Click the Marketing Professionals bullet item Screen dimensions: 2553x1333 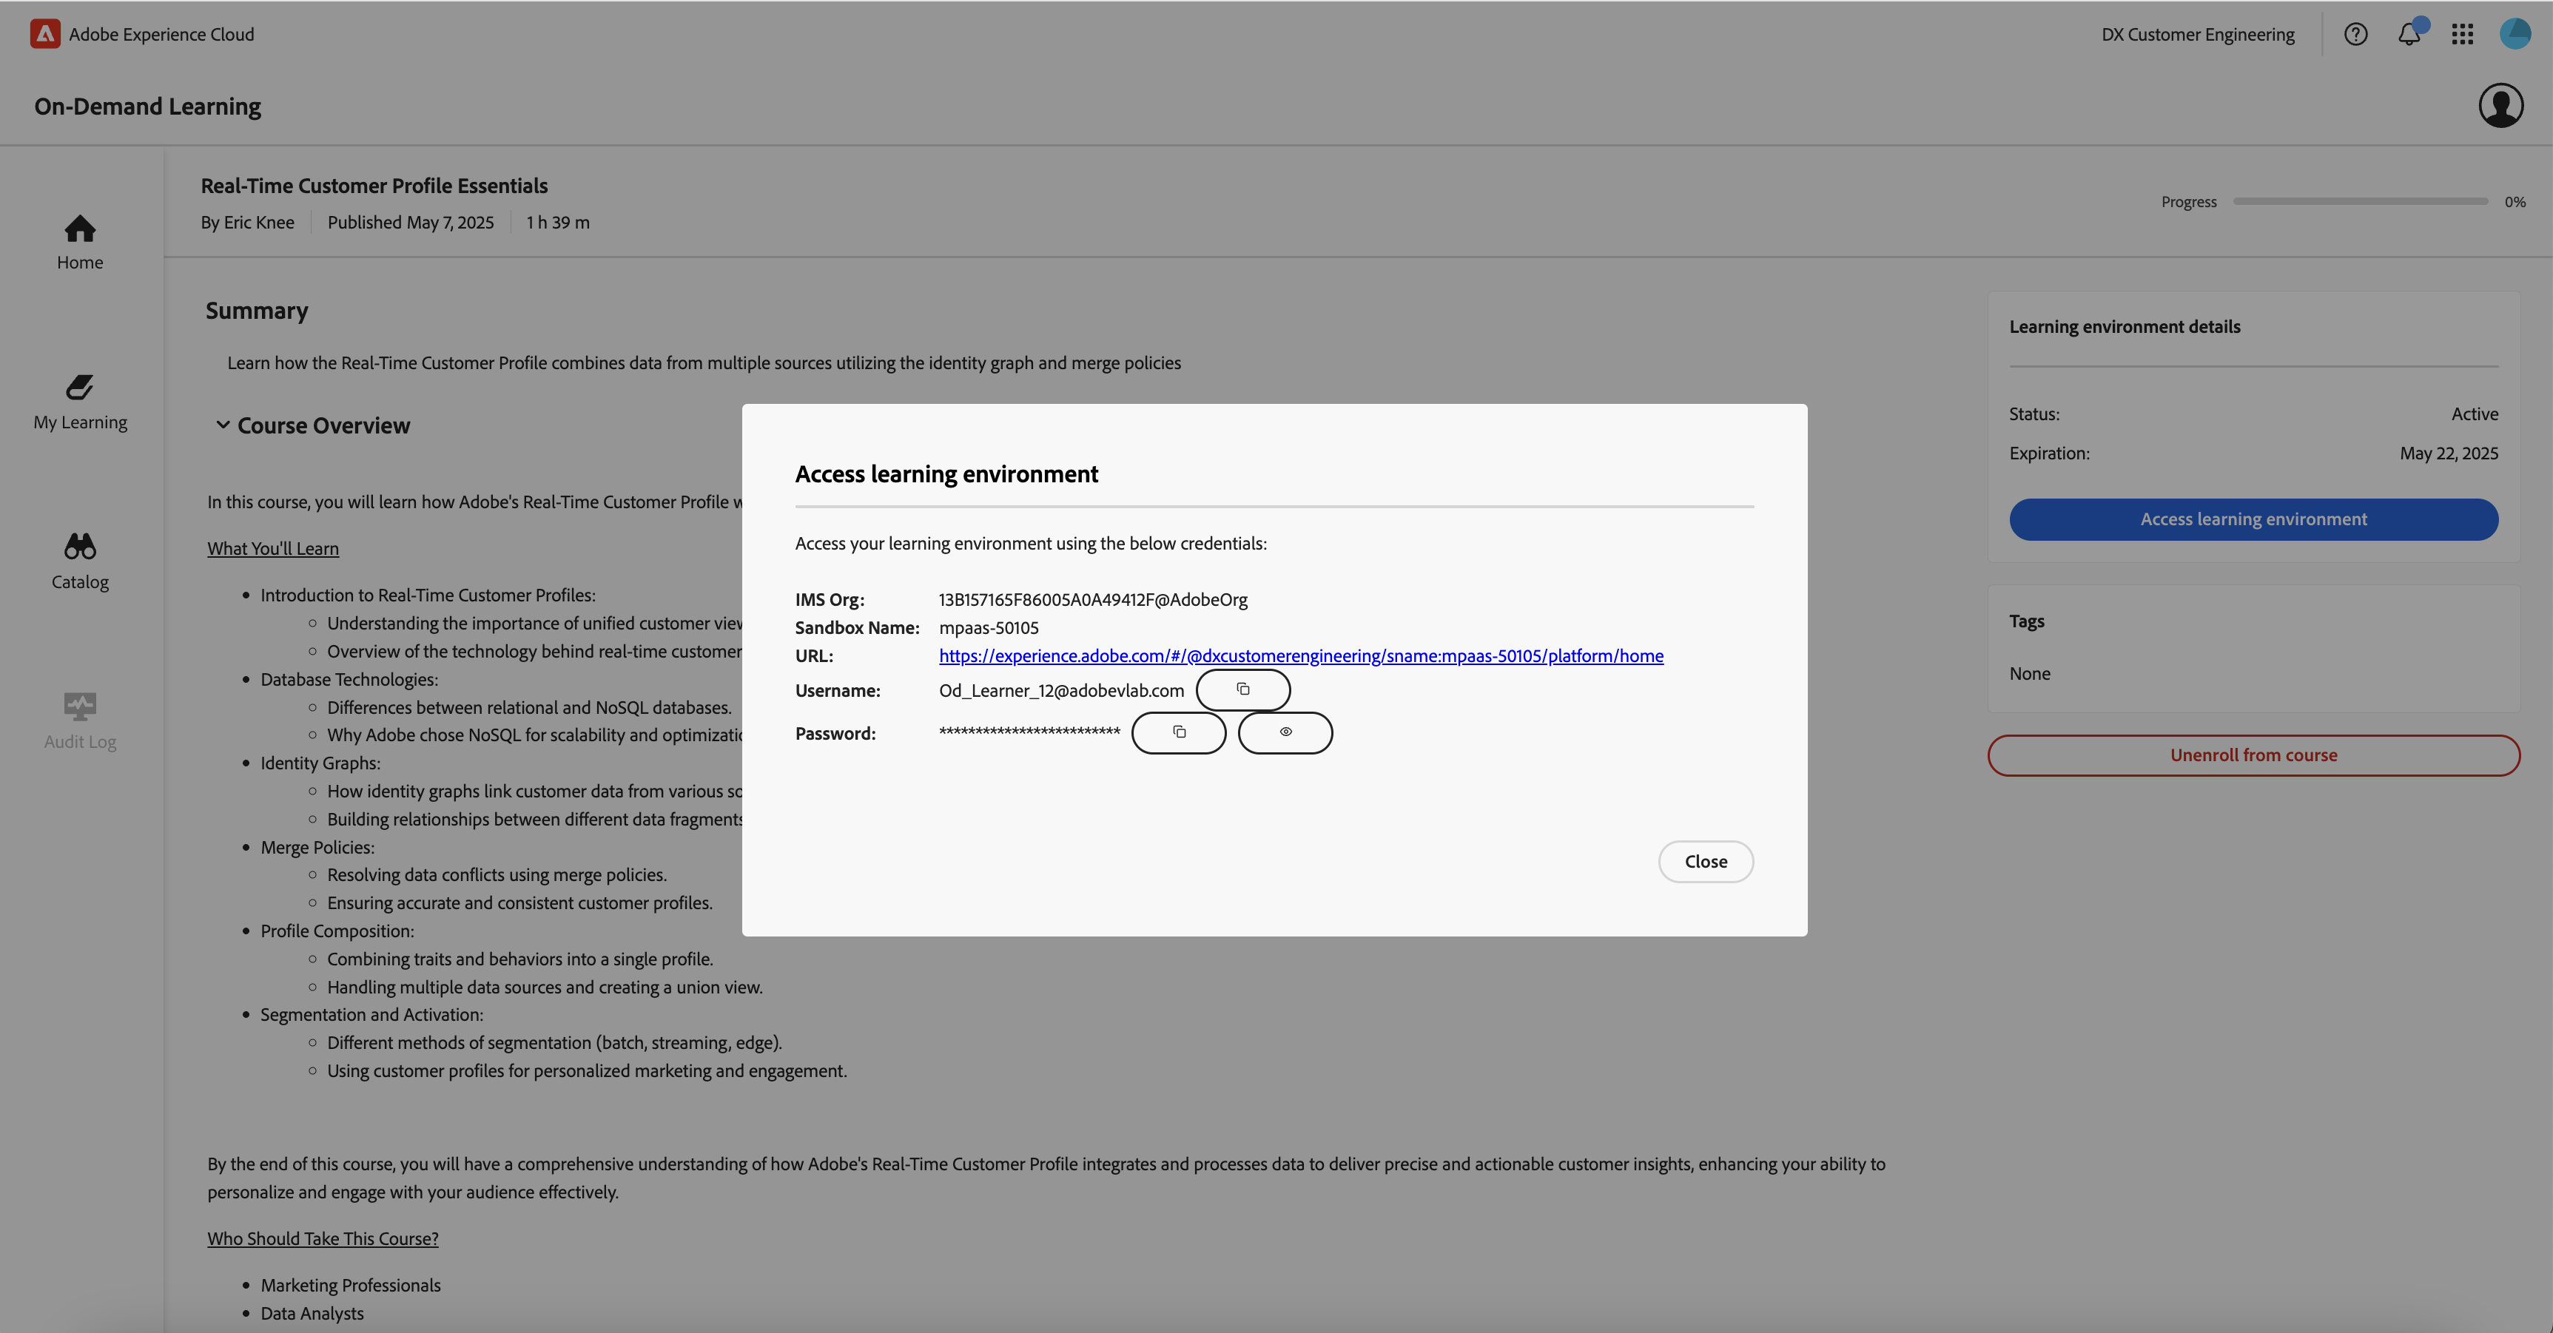pos(350,1284)
